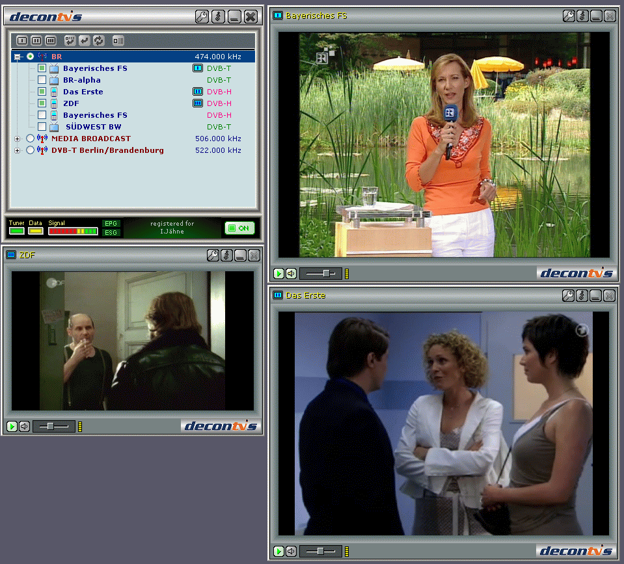The height and width of the screenshot is (564, 624).
Task: Click the yellow Data status indicator
Action: click(35, 231)
